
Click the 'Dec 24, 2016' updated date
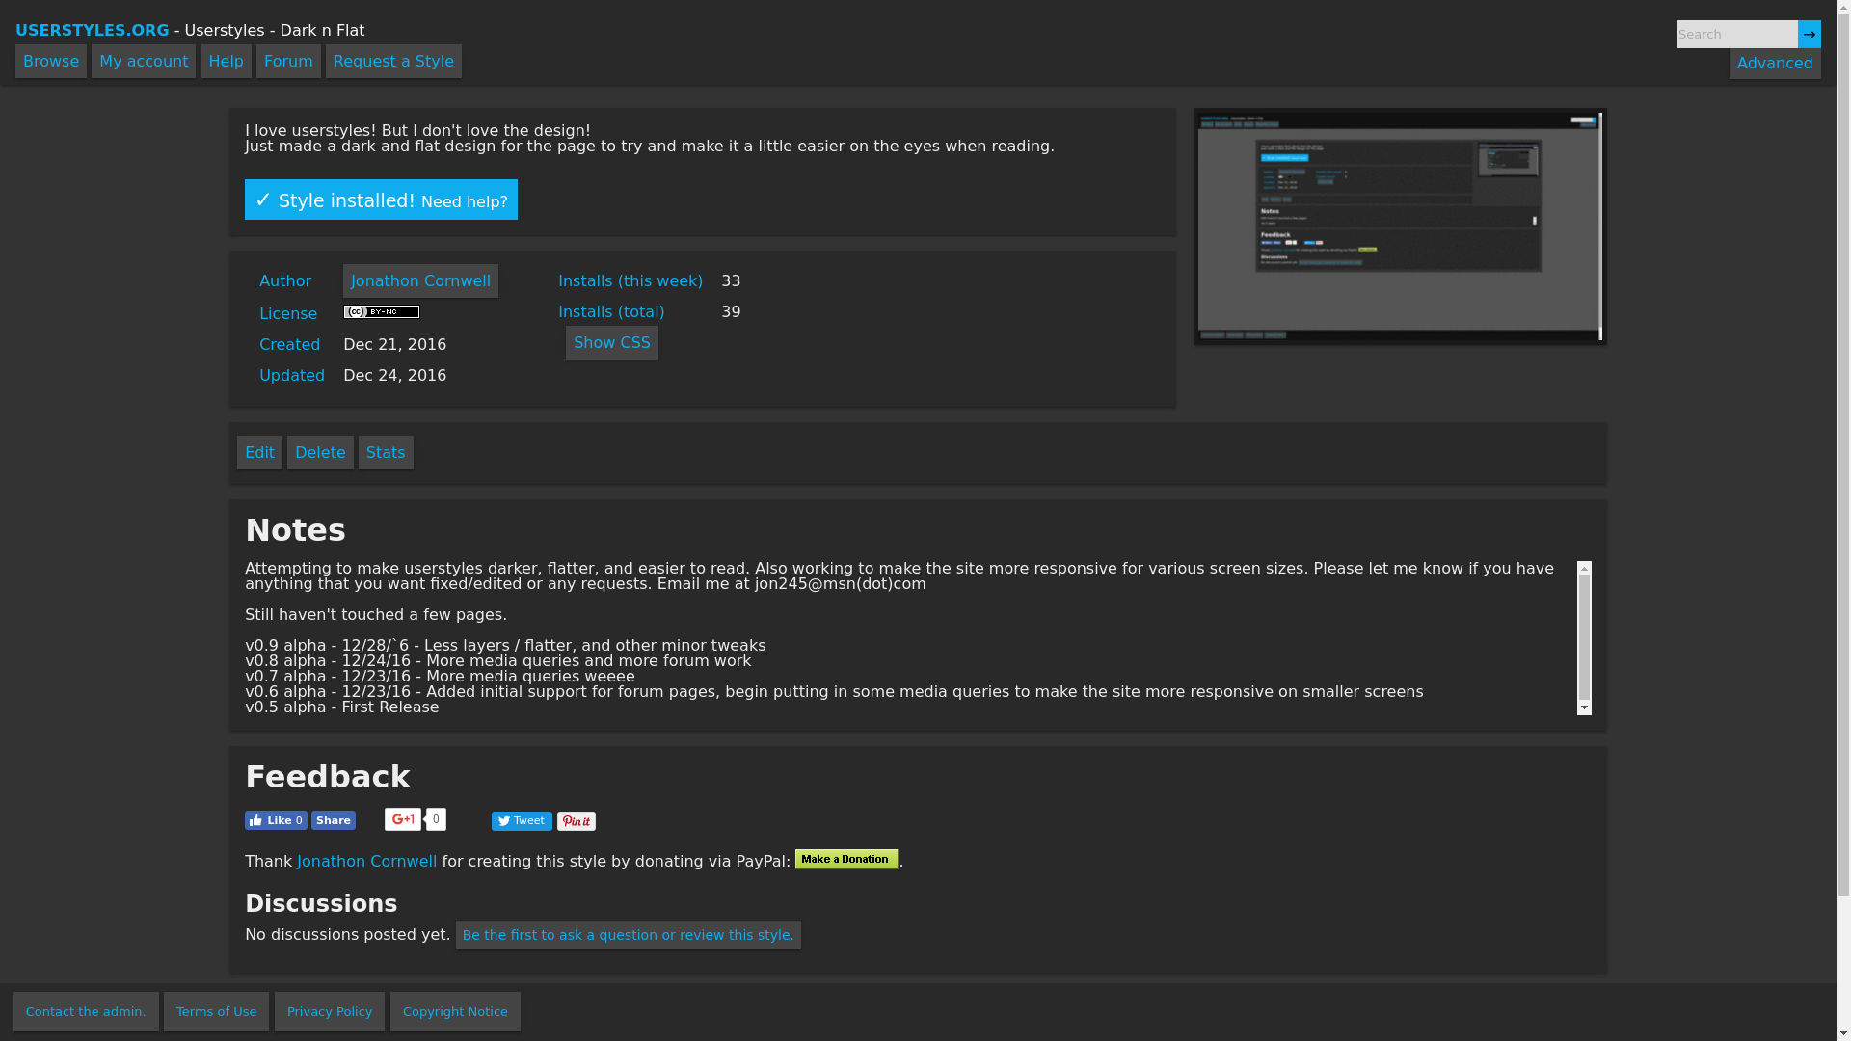(394, 375)
